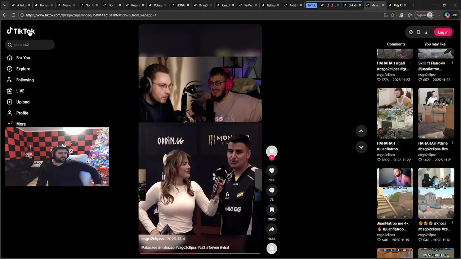Click the search magnifier icon

click(10, 45)
